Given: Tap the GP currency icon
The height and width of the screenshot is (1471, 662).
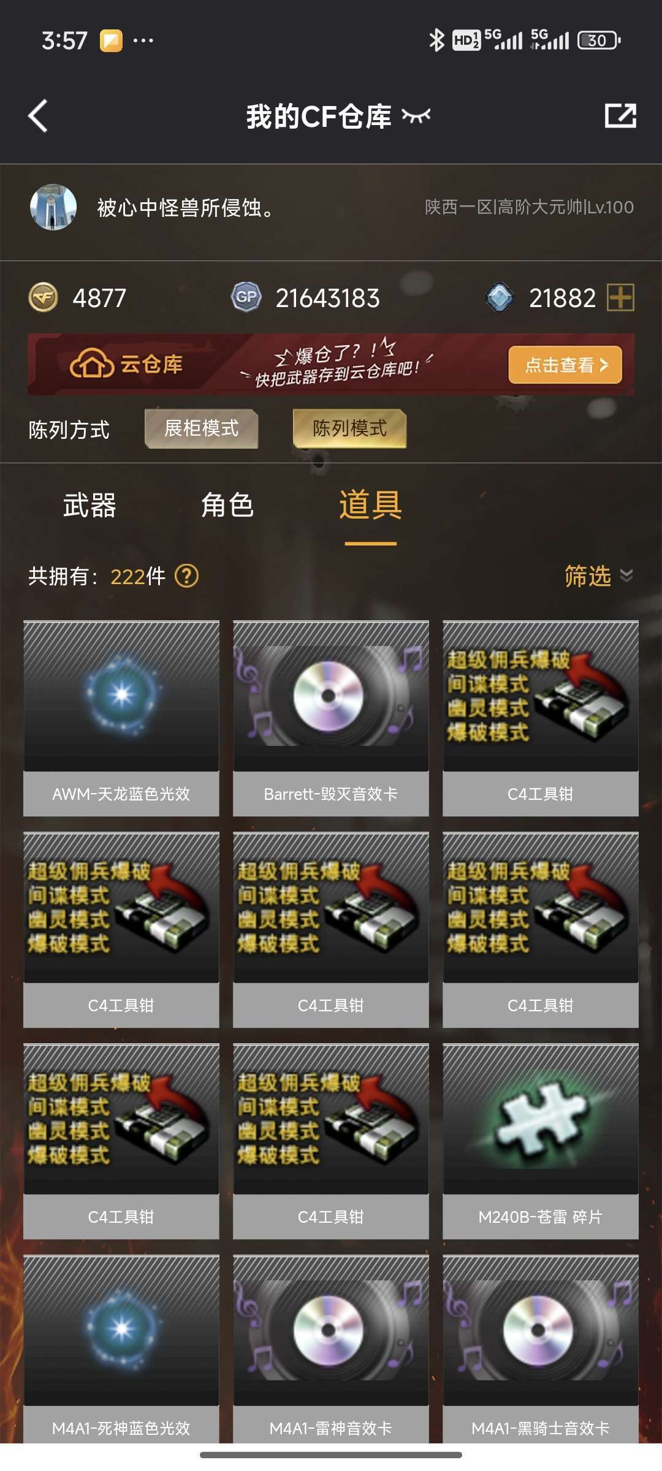Looking at the screenshot, I should click(x=246, y=298).
